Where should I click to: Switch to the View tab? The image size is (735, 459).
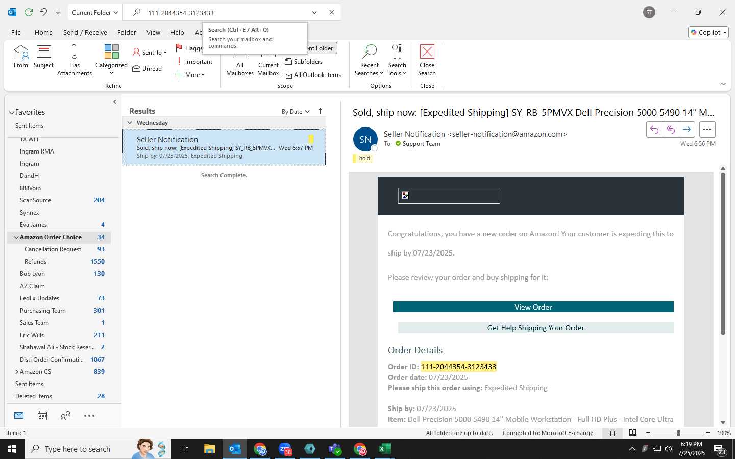pos(153,32)
